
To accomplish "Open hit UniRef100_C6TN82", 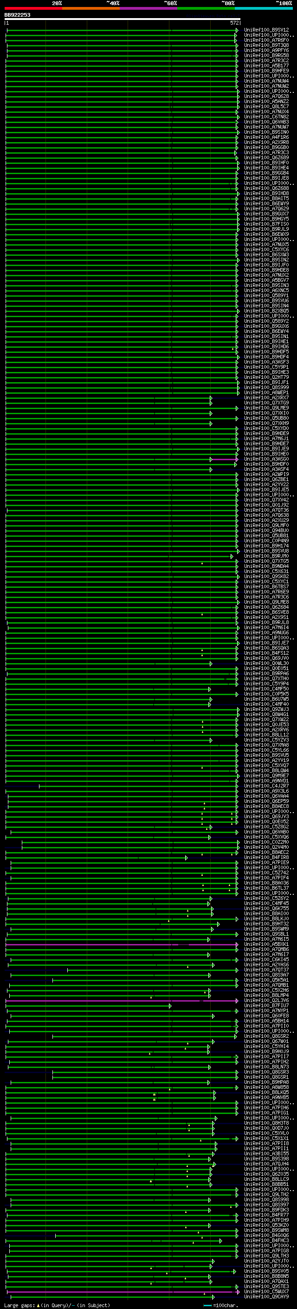I will (x=266, y=117).
